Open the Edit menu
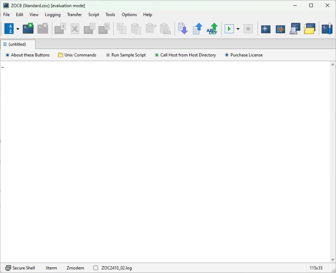 pyautogui.click(x=19, y=15)
